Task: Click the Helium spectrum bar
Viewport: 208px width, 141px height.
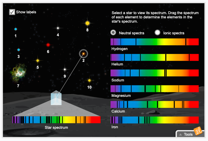Action: [155, 57]
